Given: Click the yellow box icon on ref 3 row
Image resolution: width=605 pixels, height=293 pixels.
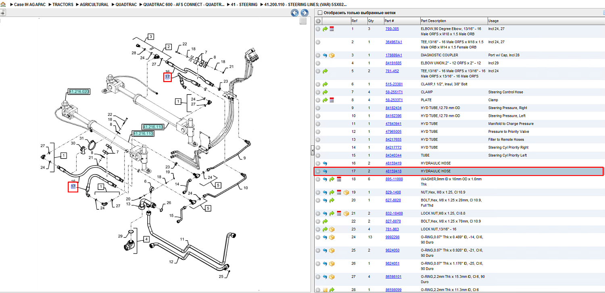Looking at the screenshot, I should [332, 55].
